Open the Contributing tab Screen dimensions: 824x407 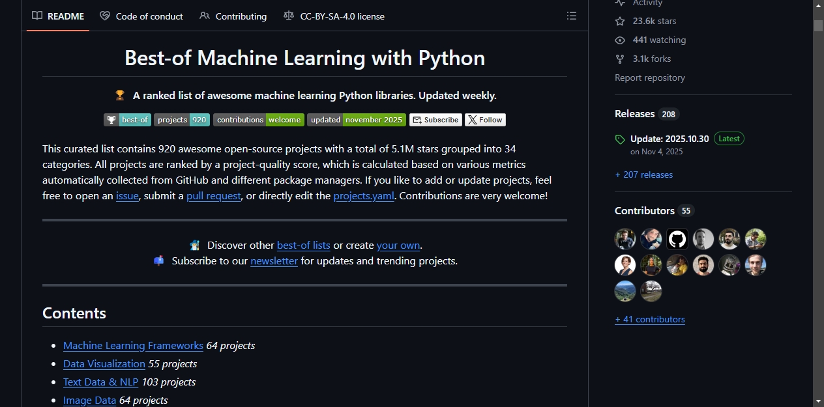(233, 16)
